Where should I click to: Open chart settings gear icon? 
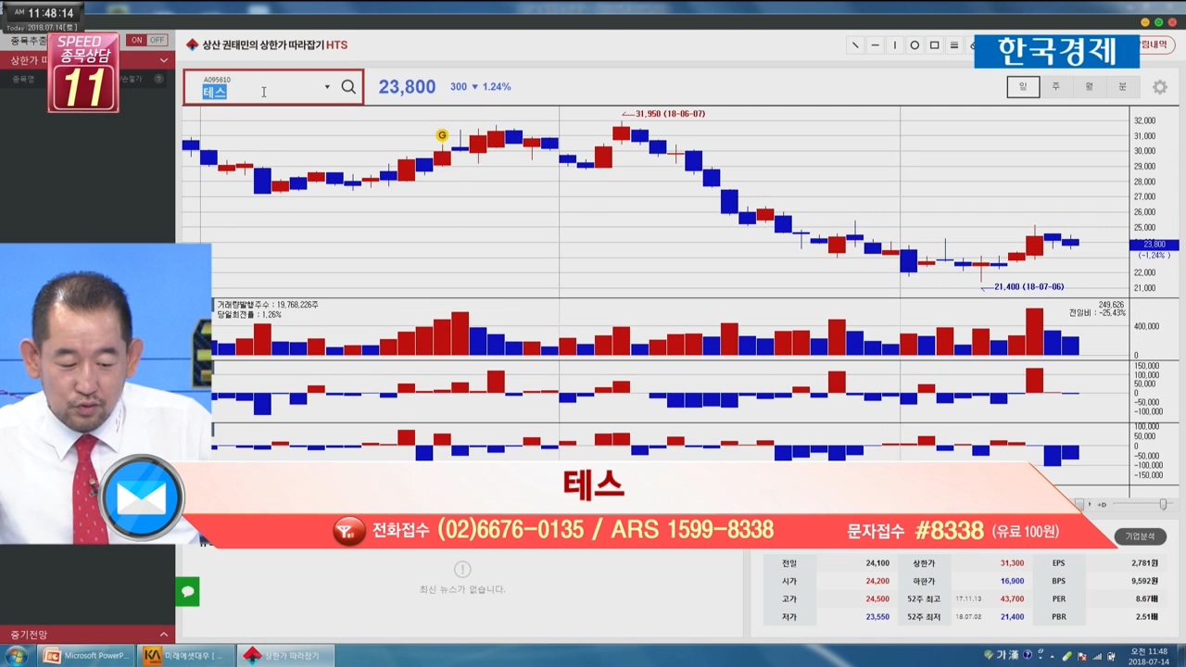pos(1160,87)
